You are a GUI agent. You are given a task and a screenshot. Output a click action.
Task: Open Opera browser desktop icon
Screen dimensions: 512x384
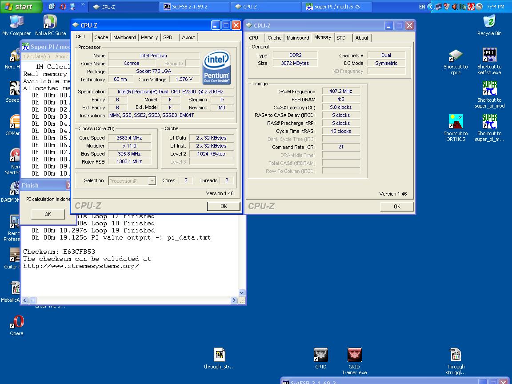pyautogui.click(x=16, y=325)
